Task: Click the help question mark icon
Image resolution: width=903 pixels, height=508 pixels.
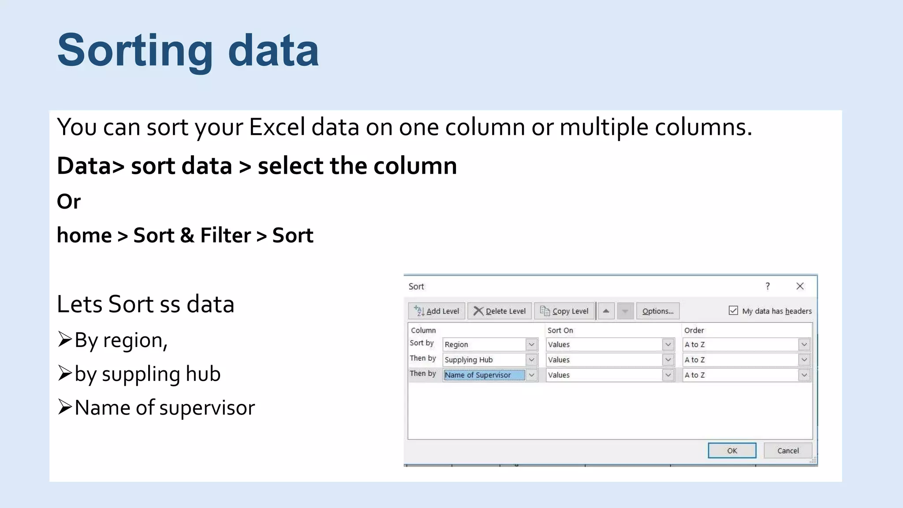Action: [768, 286]
